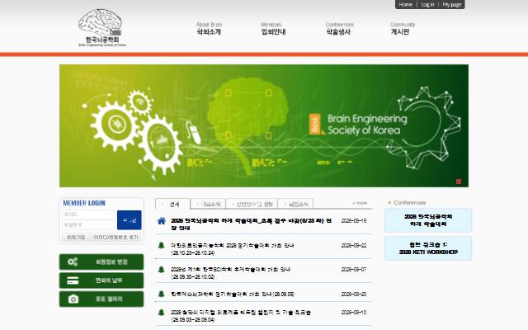The width and height of the screenshot is (528, 330).
Task: Open the About Brain 학회소개 menu
Action: click(209, 29)
